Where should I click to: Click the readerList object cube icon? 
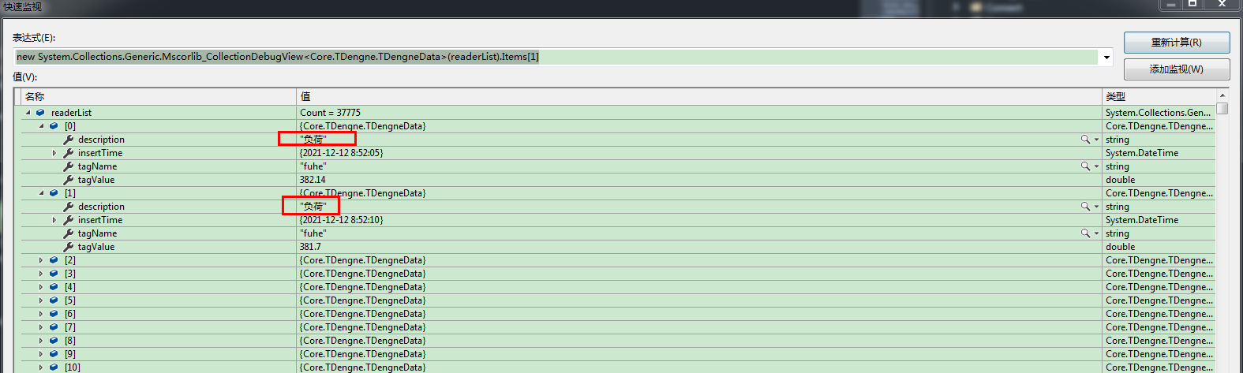pyautogui.click(x=40, y=113)
